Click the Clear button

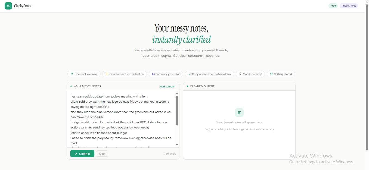pos(102,153)
